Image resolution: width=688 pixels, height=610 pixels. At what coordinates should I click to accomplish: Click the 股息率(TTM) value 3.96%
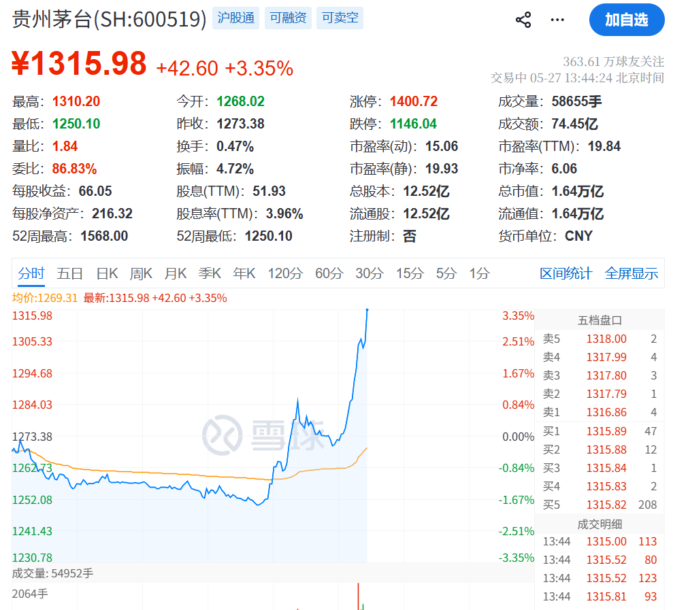click(x=284, y=214)
